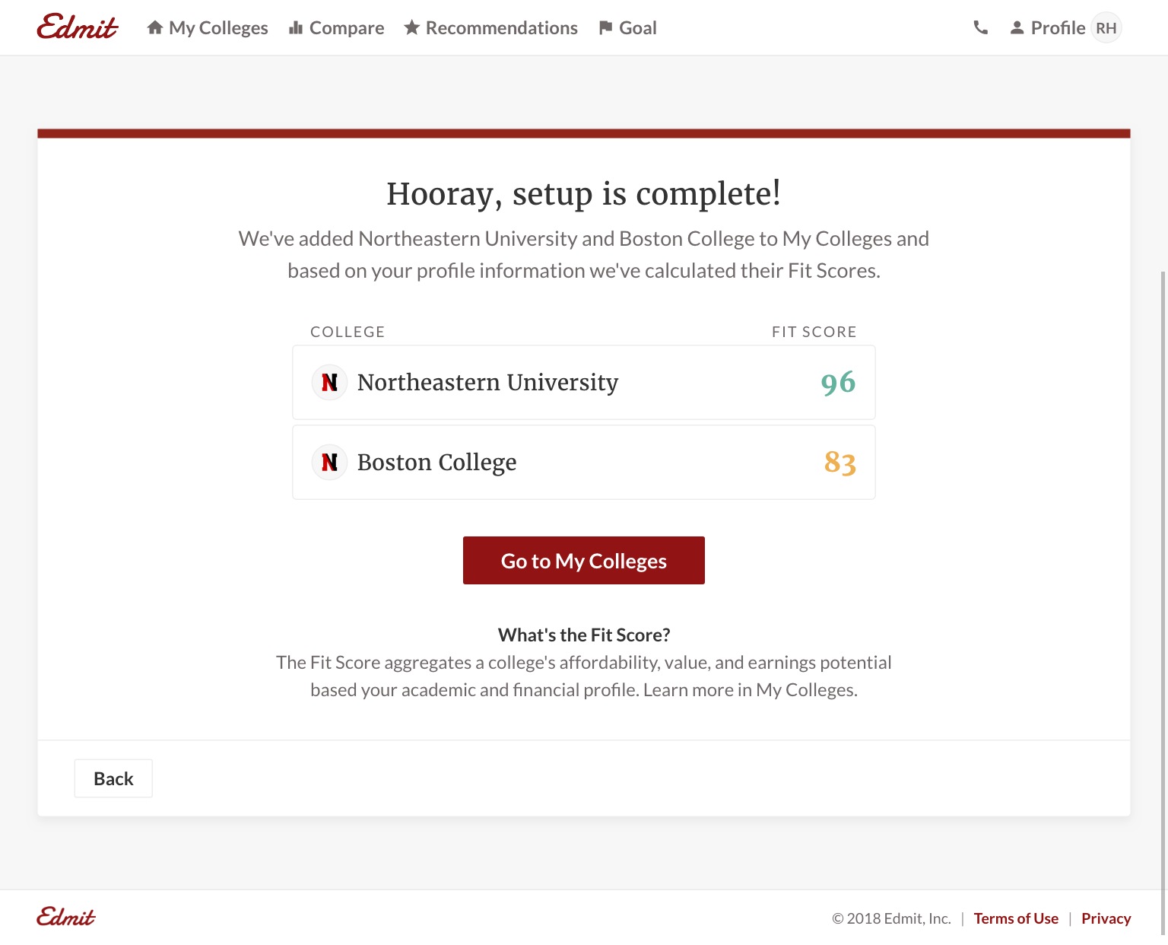Viewport: 1168px width, 945px height.
Task: Click the person icon beside Profile
Action: pyautogui.click(x=1017, y=28)
